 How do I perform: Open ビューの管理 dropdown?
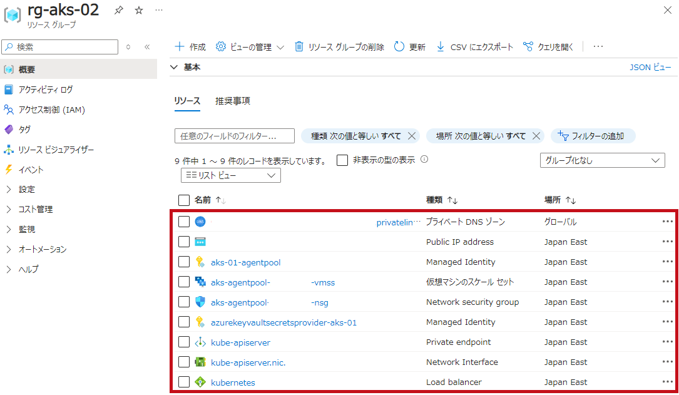click(x=250, y=47)
